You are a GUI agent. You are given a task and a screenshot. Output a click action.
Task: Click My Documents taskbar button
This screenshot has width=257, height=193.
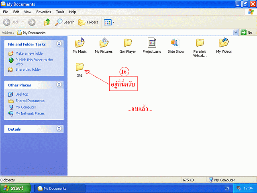(x=60, y=189)
